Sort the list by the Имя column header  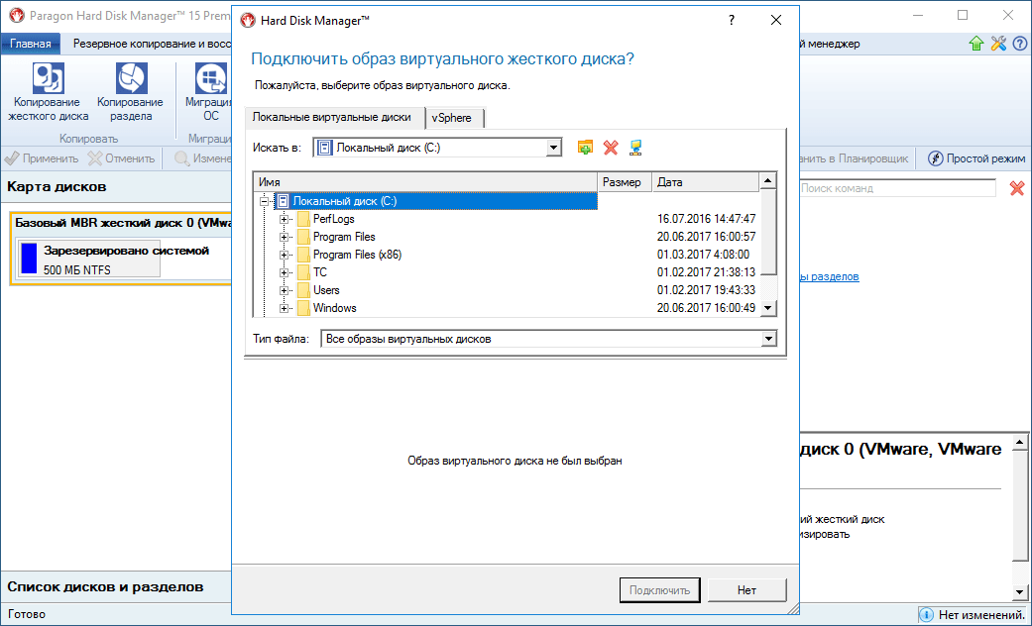tap(425, 182)
